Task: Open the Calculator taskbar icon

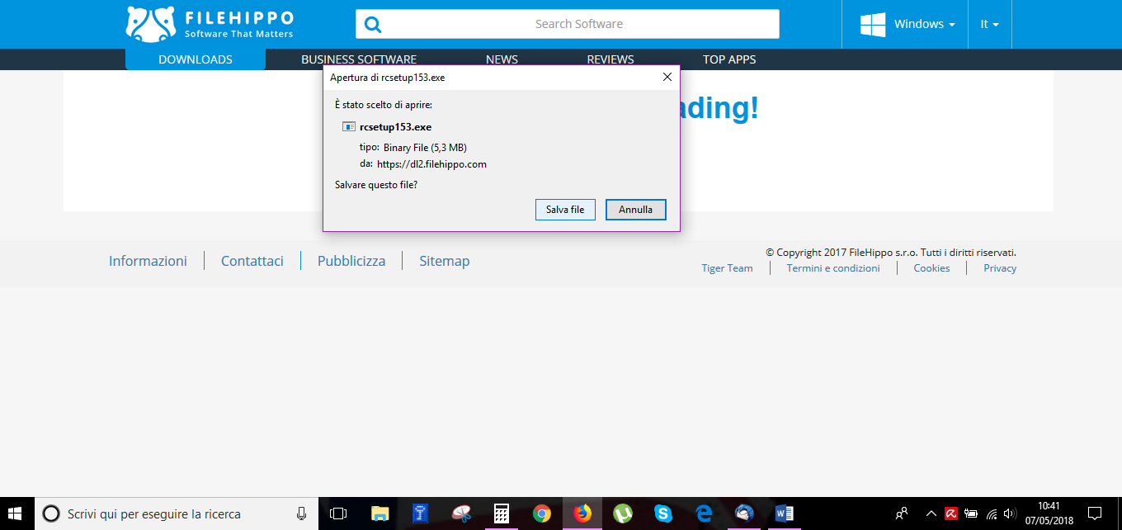Action: (x=501, y=513)
